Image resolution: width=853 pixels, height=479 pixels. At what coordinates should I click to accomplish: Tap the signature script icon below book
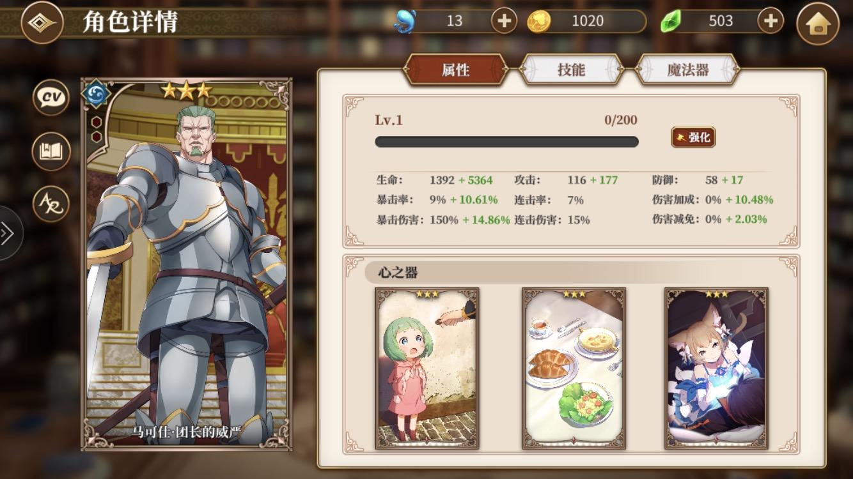coord(51,204)
